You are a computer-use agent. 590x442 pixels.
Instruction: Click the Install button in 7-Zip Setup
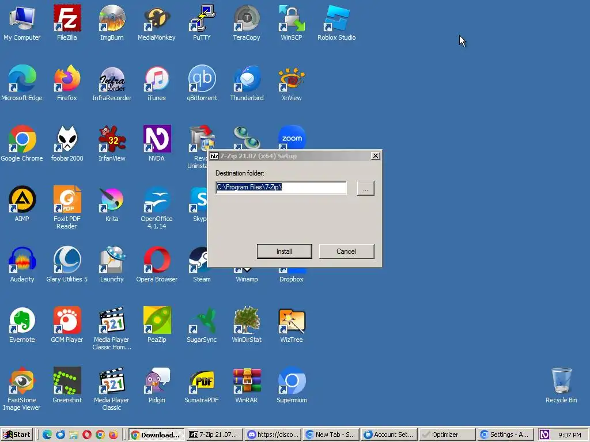(x=284, y=252)
